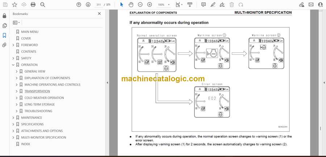The width and height of the screenshot is (326, 157).
Task: Expand the TROUBLESHOOTING bookmark
Action: 17,111
